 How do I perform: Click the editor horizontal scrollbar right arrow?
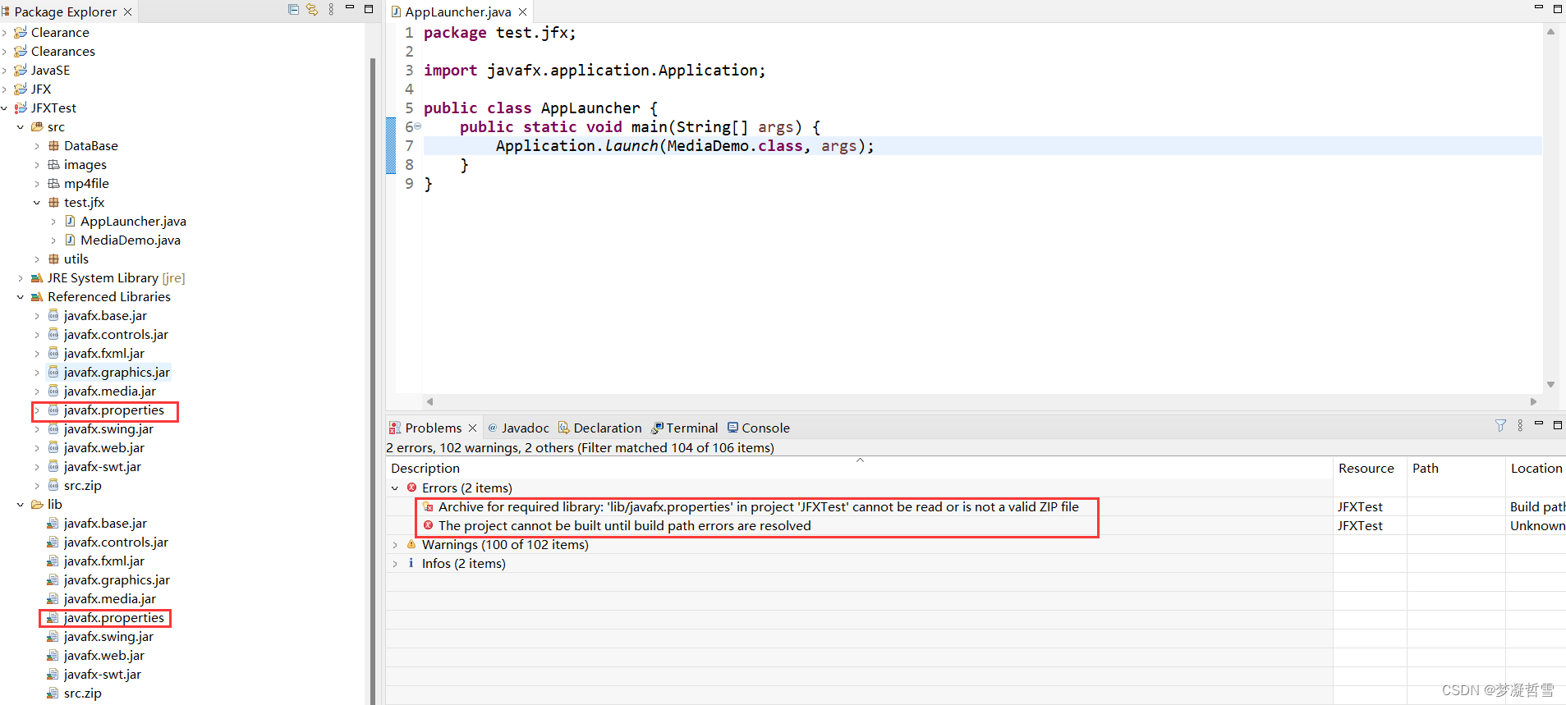pyautogui.click(x=1533, y=401)
